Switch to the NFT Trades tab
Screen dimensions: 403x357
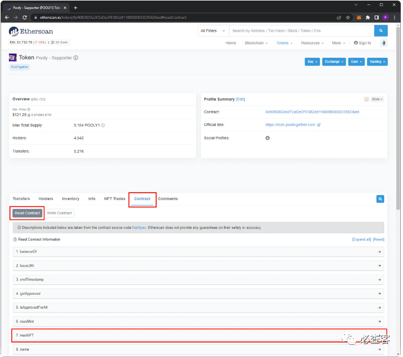click(x=115, y=199)
